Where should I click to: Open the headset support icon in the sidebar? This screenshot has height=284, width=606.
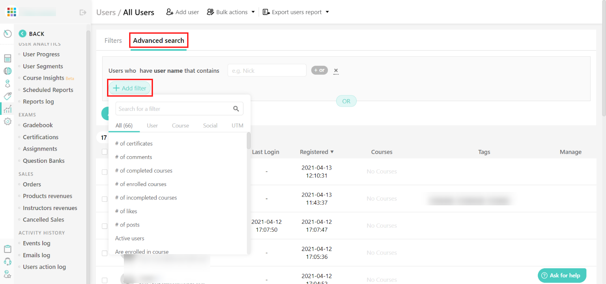coord(7,261)
